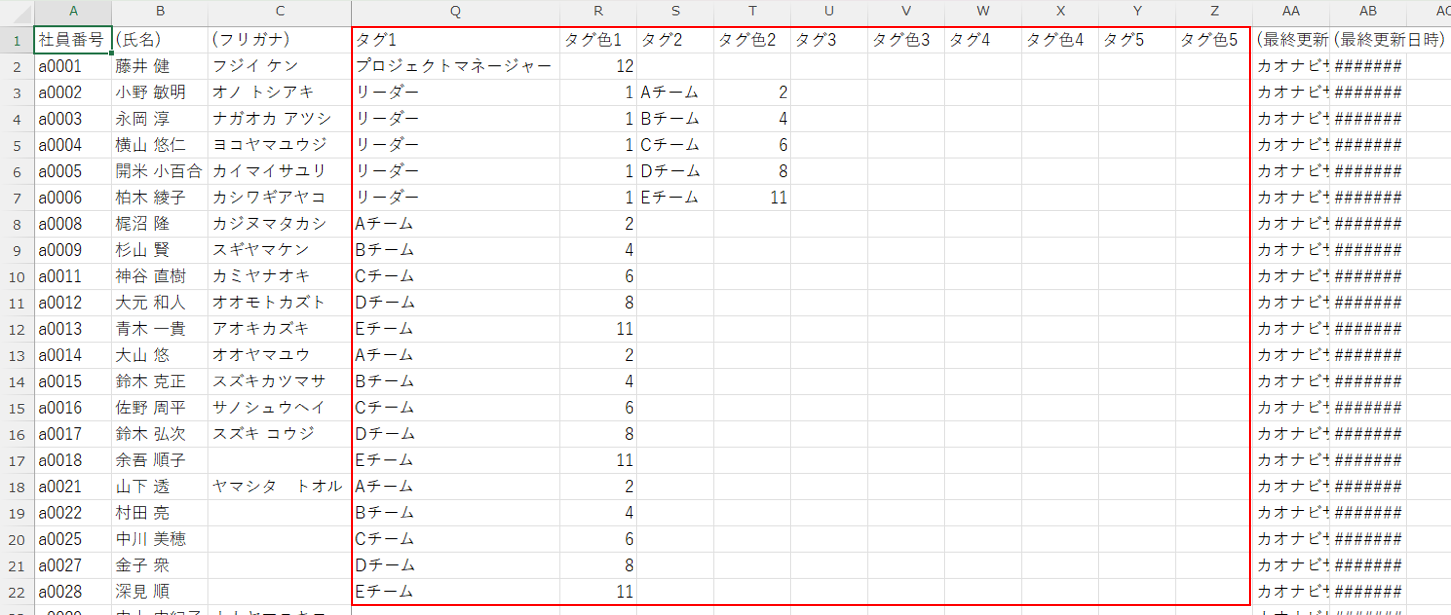This screenshot has width=1451, height=615.
Task: Click column AA header
Action: (1290, 11)
